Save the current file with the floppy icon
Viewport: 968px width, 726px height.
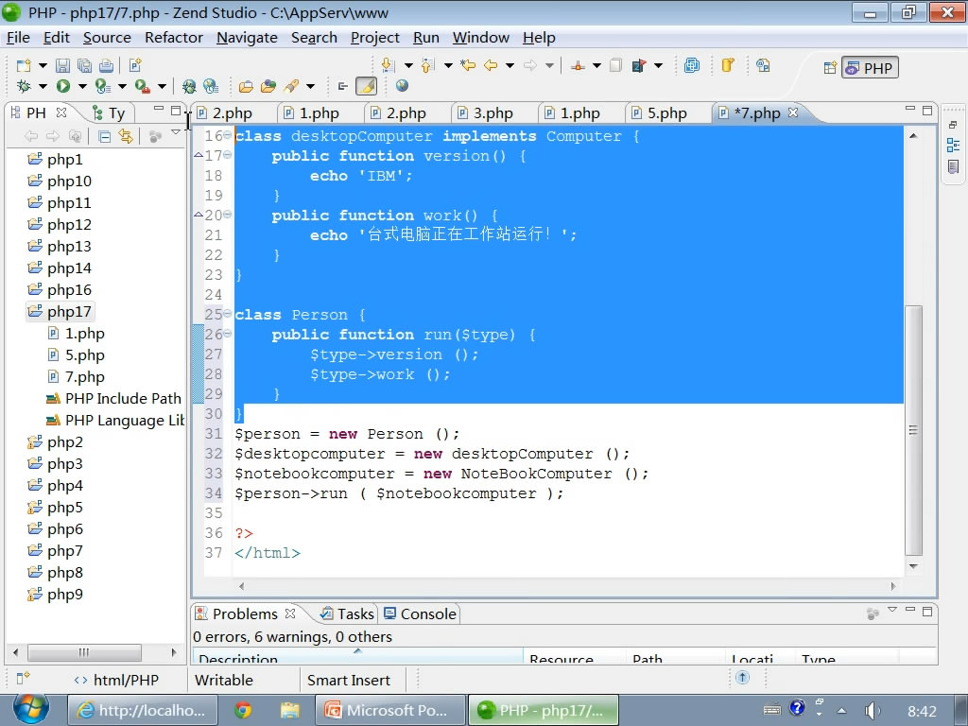62,65
